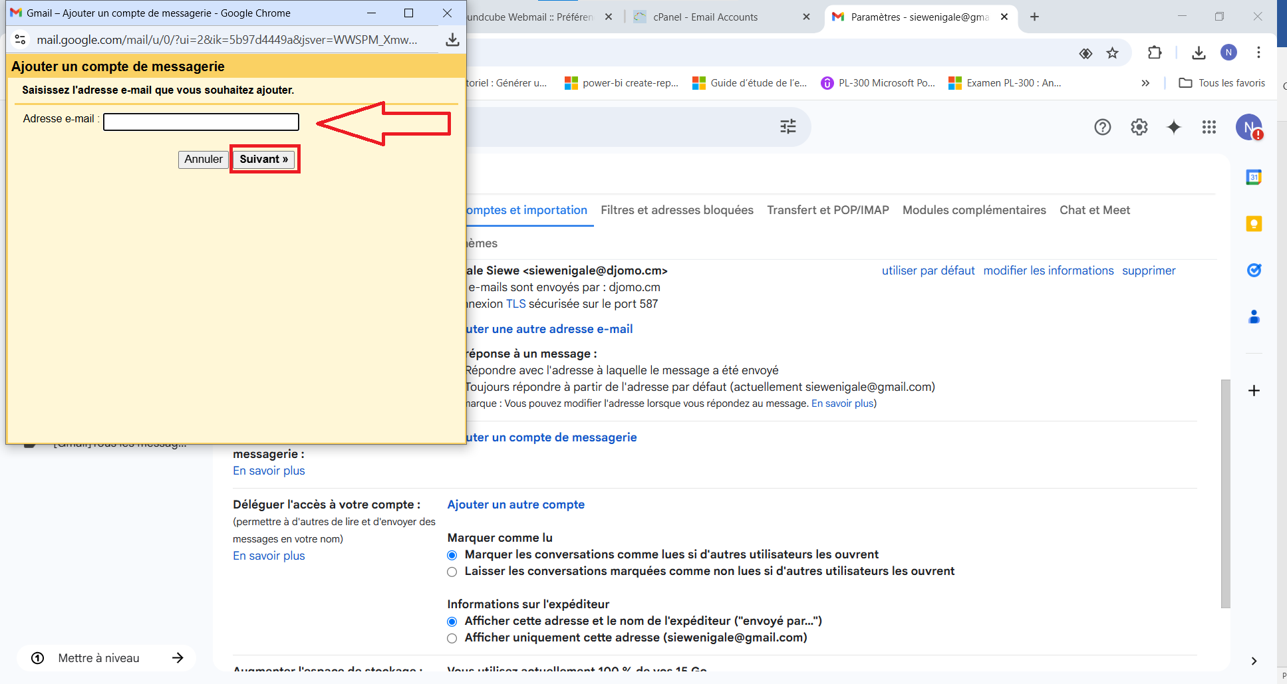Viewport: 1287px width, 684px height.
Task: Close the cPanel Email Accounts tab
Action: [x=806, y=17]
